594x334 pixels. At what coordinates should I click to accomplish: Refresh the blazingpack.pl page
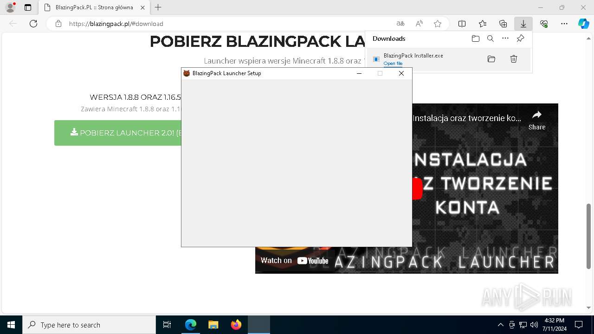(33, 24)
